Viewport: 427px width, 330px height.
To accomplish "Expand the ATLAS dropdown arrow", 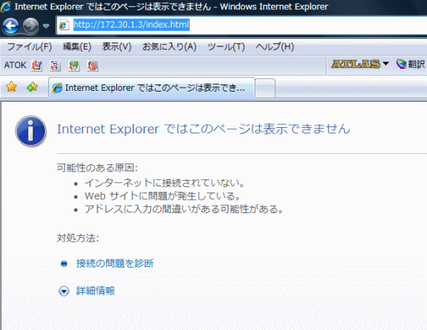I will tap(385, 64).
